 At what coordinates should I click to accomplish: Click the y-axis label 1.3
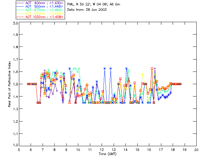[x=15, y=109]
